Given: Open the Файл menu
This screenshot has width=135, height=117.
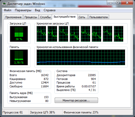Looking at the screenshot, I should point(8,10).
